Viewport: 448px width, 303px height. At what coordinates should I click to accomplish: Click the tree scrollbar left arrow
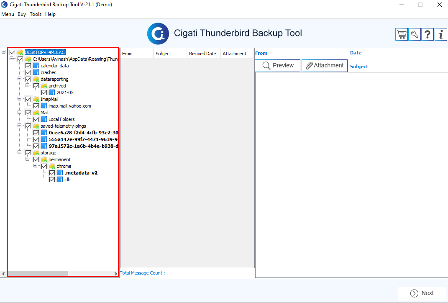point(3,274)
